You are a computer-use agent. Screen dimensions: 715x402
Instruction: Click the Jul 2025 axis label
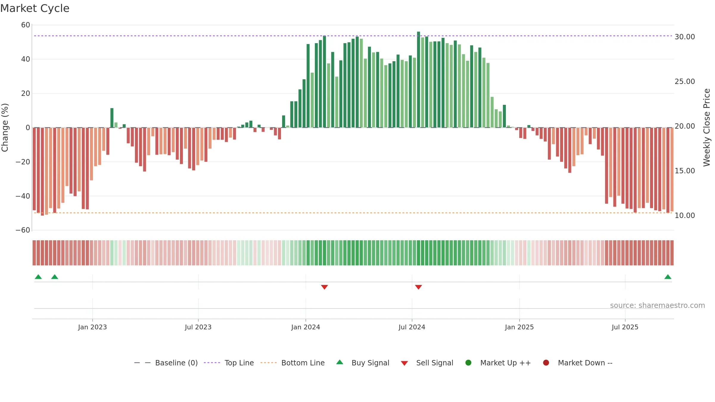click(625, 327)
